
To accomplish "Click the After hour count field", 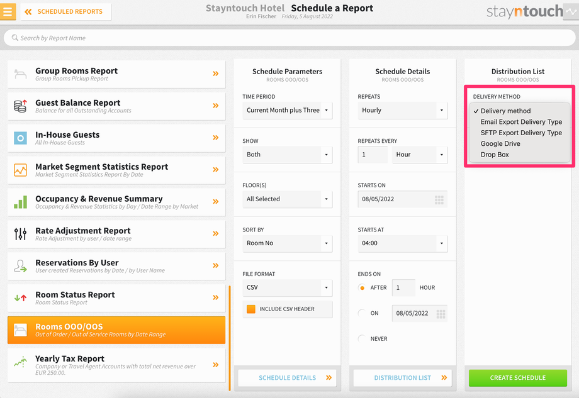I will pyautogui.click(x=403, y=288).
